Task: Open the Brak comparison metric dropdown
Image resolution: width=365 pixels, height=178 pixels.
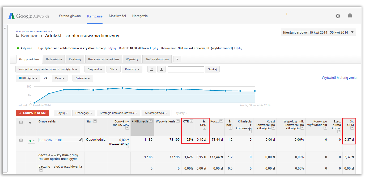Action: tap(60, 78)
